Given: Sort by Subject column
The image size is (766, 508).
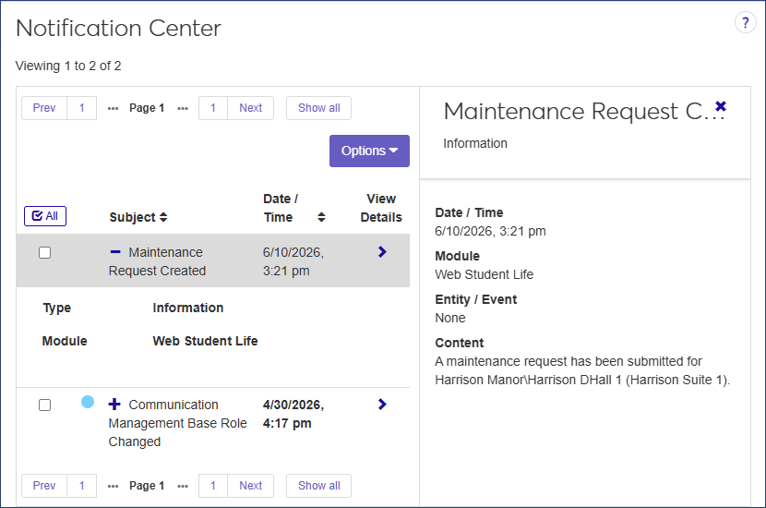Looking at the screenshot, I should pyautogui.click(x=138, y=217).
